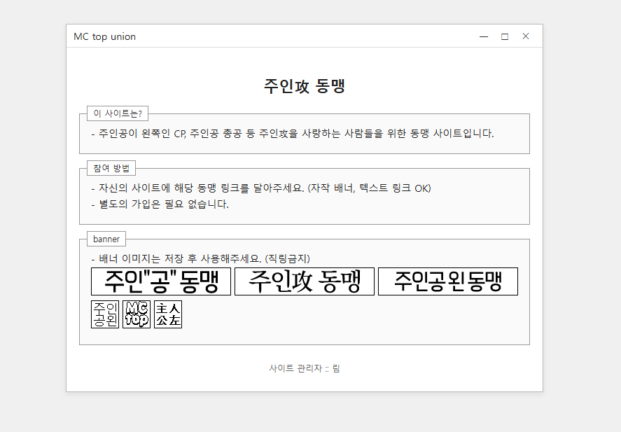The width and height of the screenshot is (621, 432).
Task: Click the 별도의 가입은 필요 없습니다 line
Action: (x=160, y=204)
